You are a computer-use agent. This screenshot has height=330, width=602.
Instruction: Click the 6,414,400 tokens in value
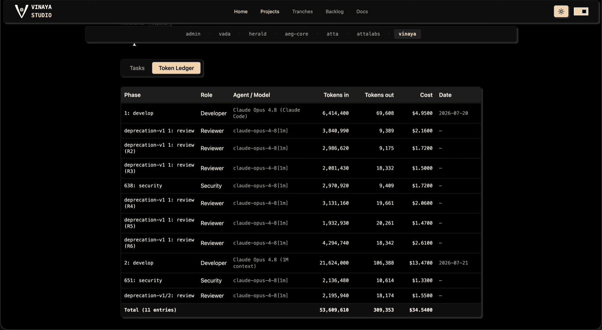coord(335,113)
